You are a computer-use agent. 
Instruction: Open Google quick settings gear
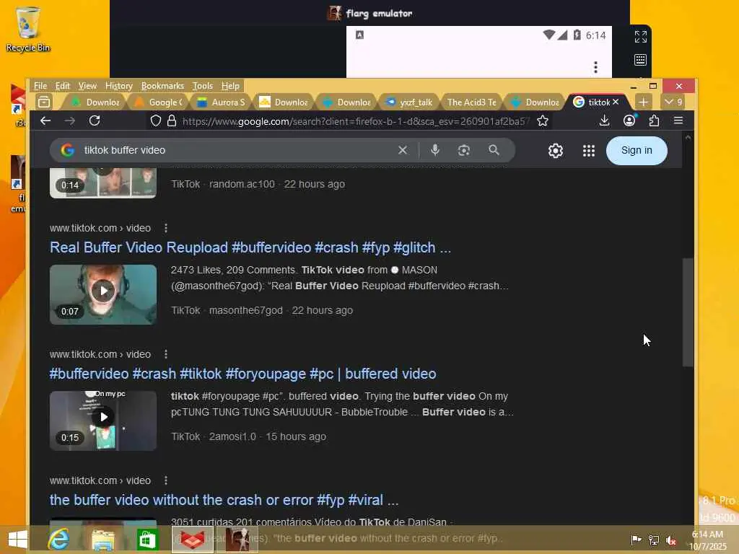click(x=556, y=151)
